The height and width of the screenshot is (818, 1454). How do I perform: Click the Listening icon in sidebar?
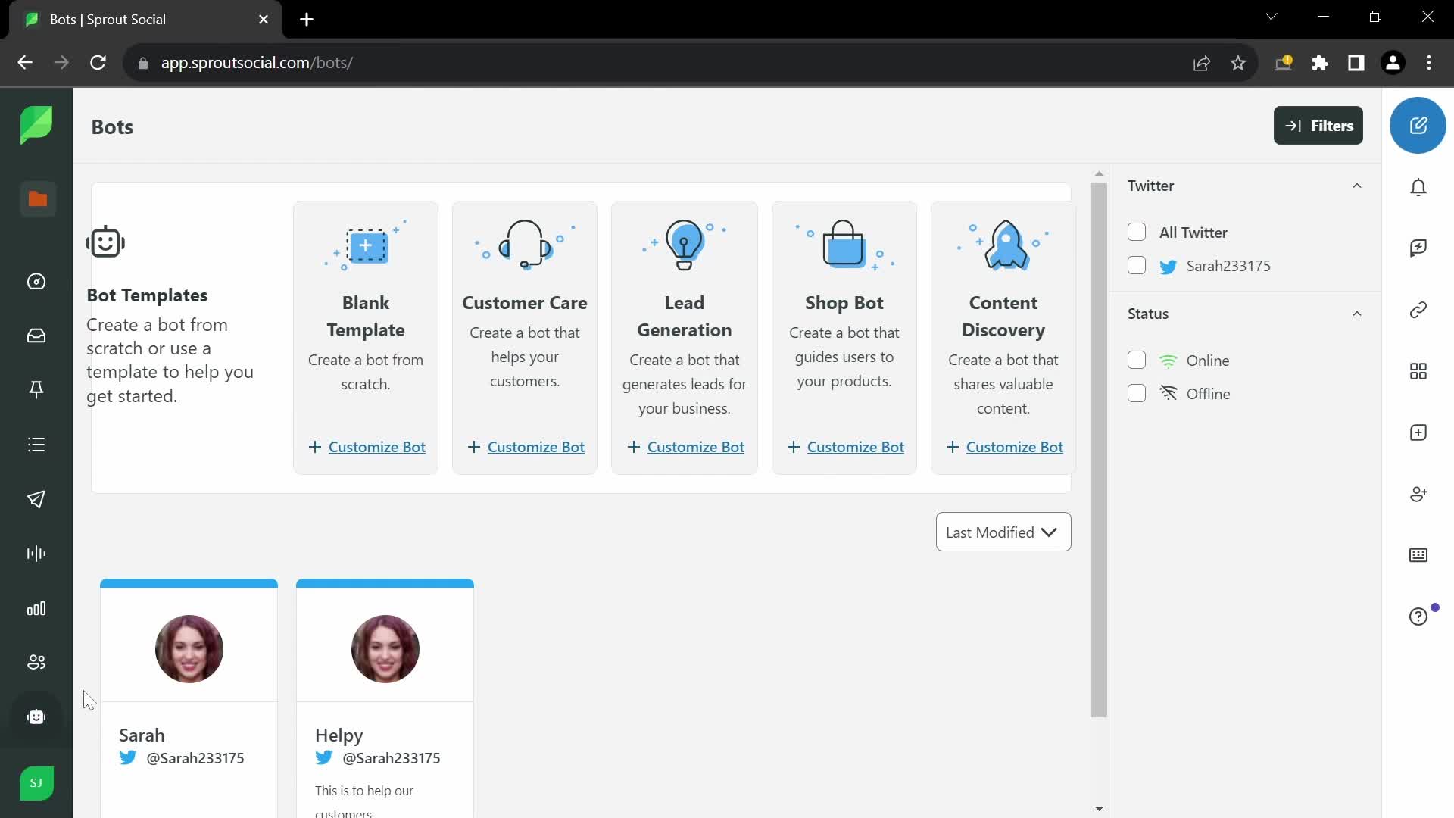[x=36, y=554]
